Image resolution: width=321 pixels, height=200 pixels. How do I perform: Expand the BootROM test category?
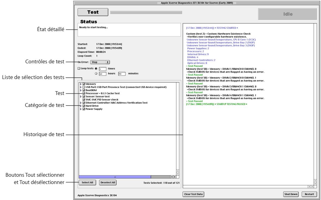click(x=81, y=90)
